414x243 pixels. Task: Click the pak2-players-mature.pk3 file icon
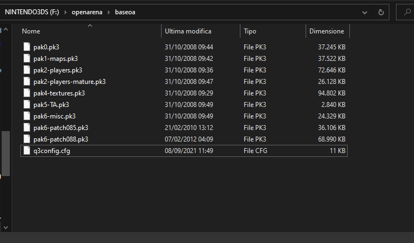tap(27, 81)
